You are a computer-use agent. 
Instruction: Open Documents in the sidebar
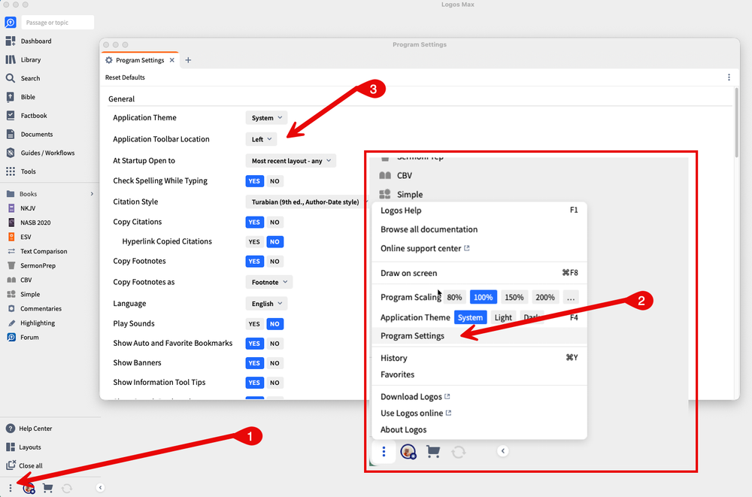(29, 135)
